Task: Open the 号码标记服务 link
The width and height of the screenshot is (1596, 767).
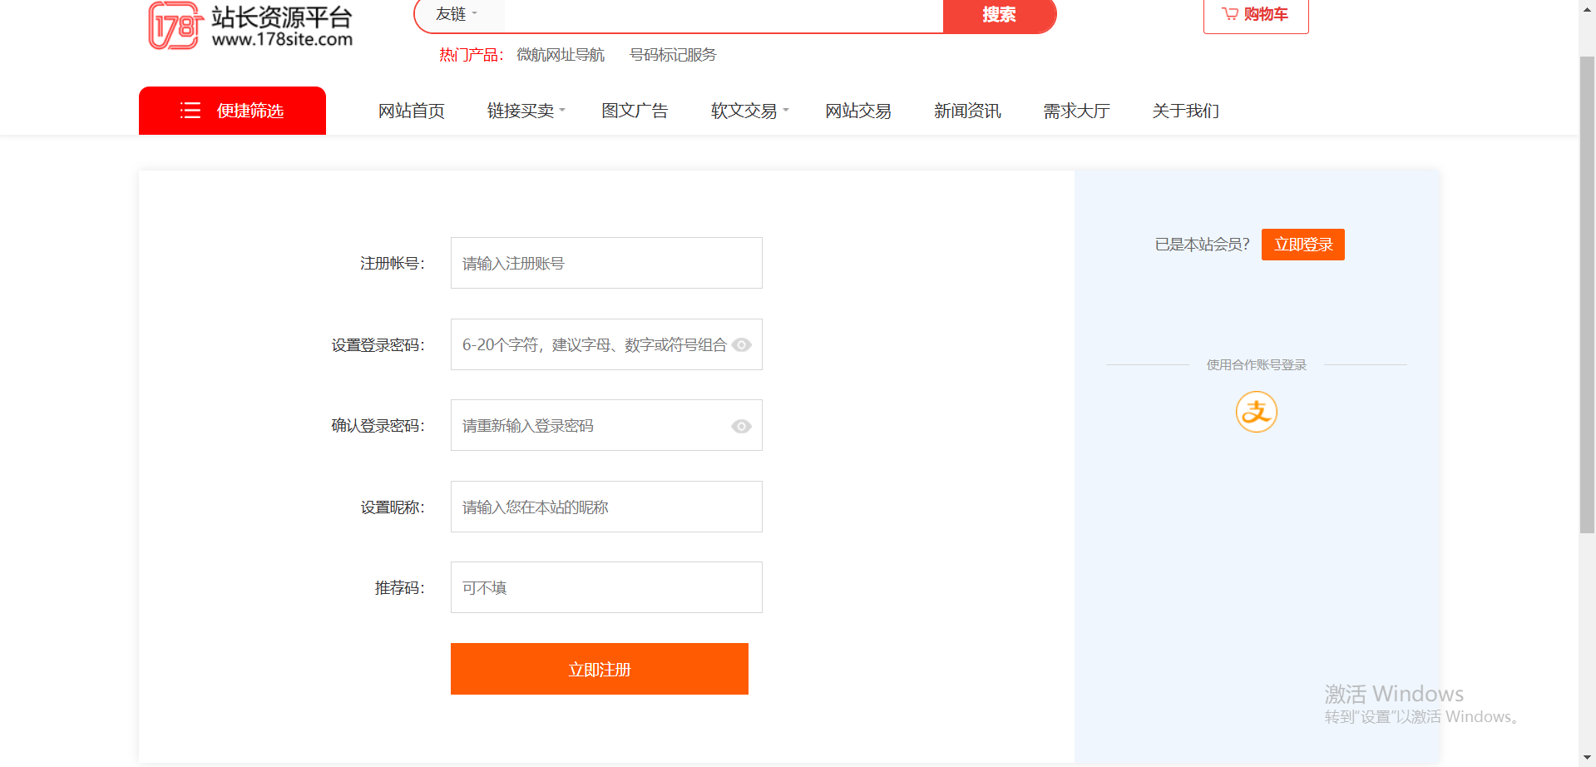Action: point(672,55)
